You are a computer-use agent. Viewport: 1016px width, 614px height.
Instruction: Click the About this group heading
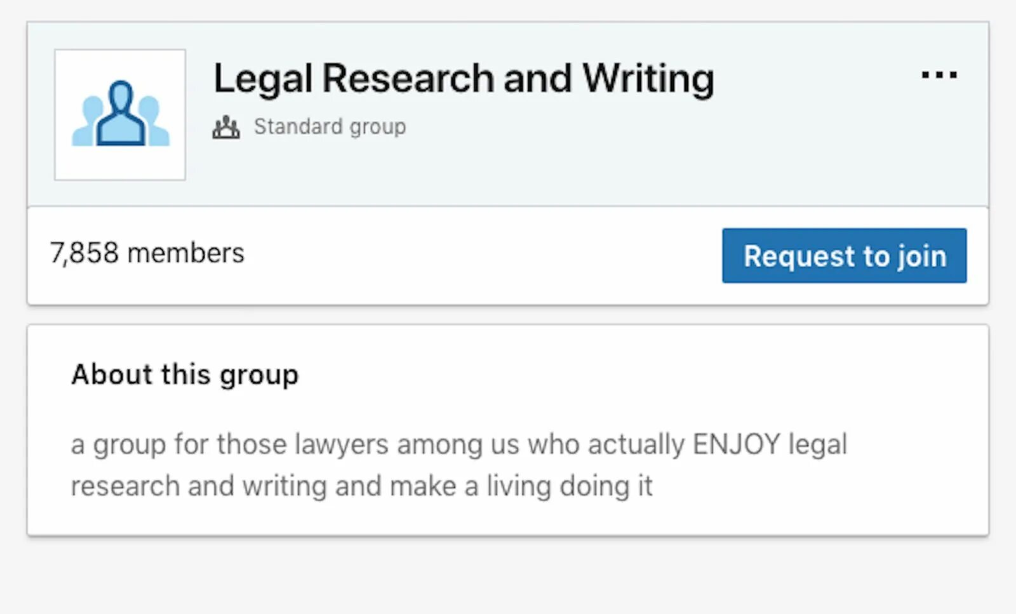pyautogui.click(x=185, y=374)
